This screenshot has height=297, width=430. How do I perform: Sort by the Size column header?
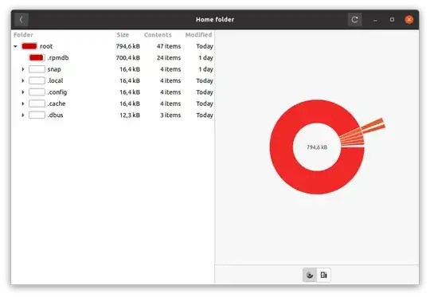(x=123, y=35)
